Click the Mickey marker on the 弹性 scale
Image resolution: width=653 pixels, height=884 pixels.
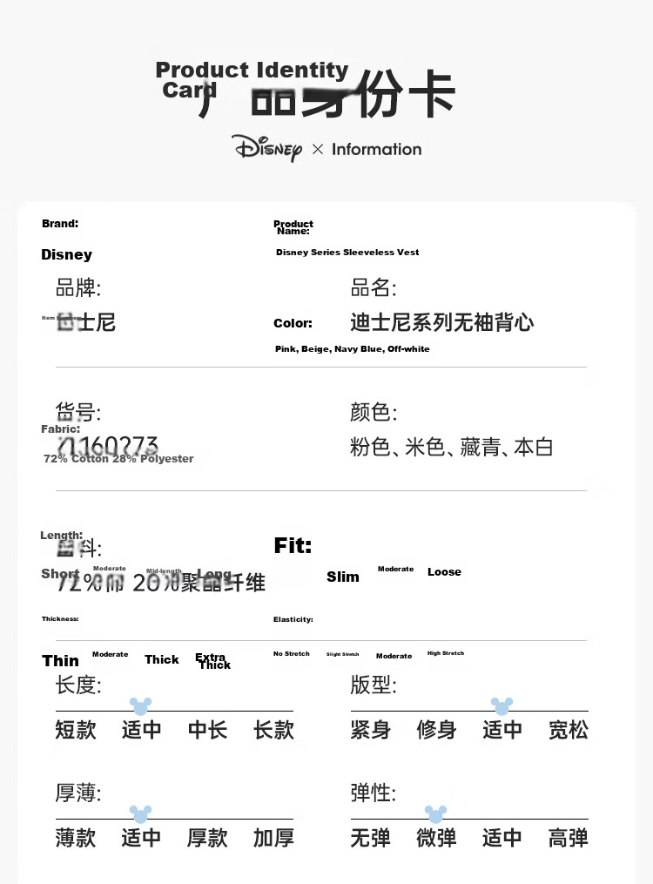pos(435,814)
